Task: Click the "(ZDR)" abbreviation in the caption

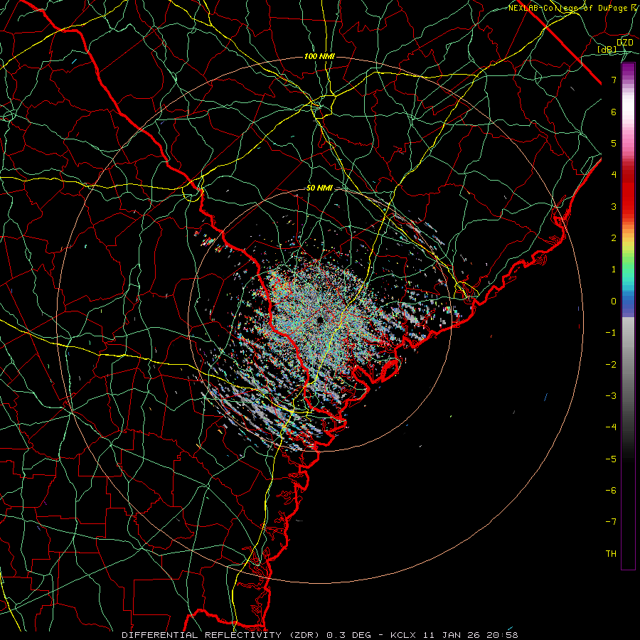Action: pos(305,635)
